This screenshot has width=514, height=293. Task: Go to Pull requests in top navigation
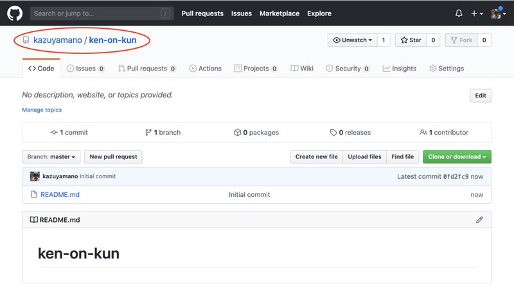click(x=202, y=13)
